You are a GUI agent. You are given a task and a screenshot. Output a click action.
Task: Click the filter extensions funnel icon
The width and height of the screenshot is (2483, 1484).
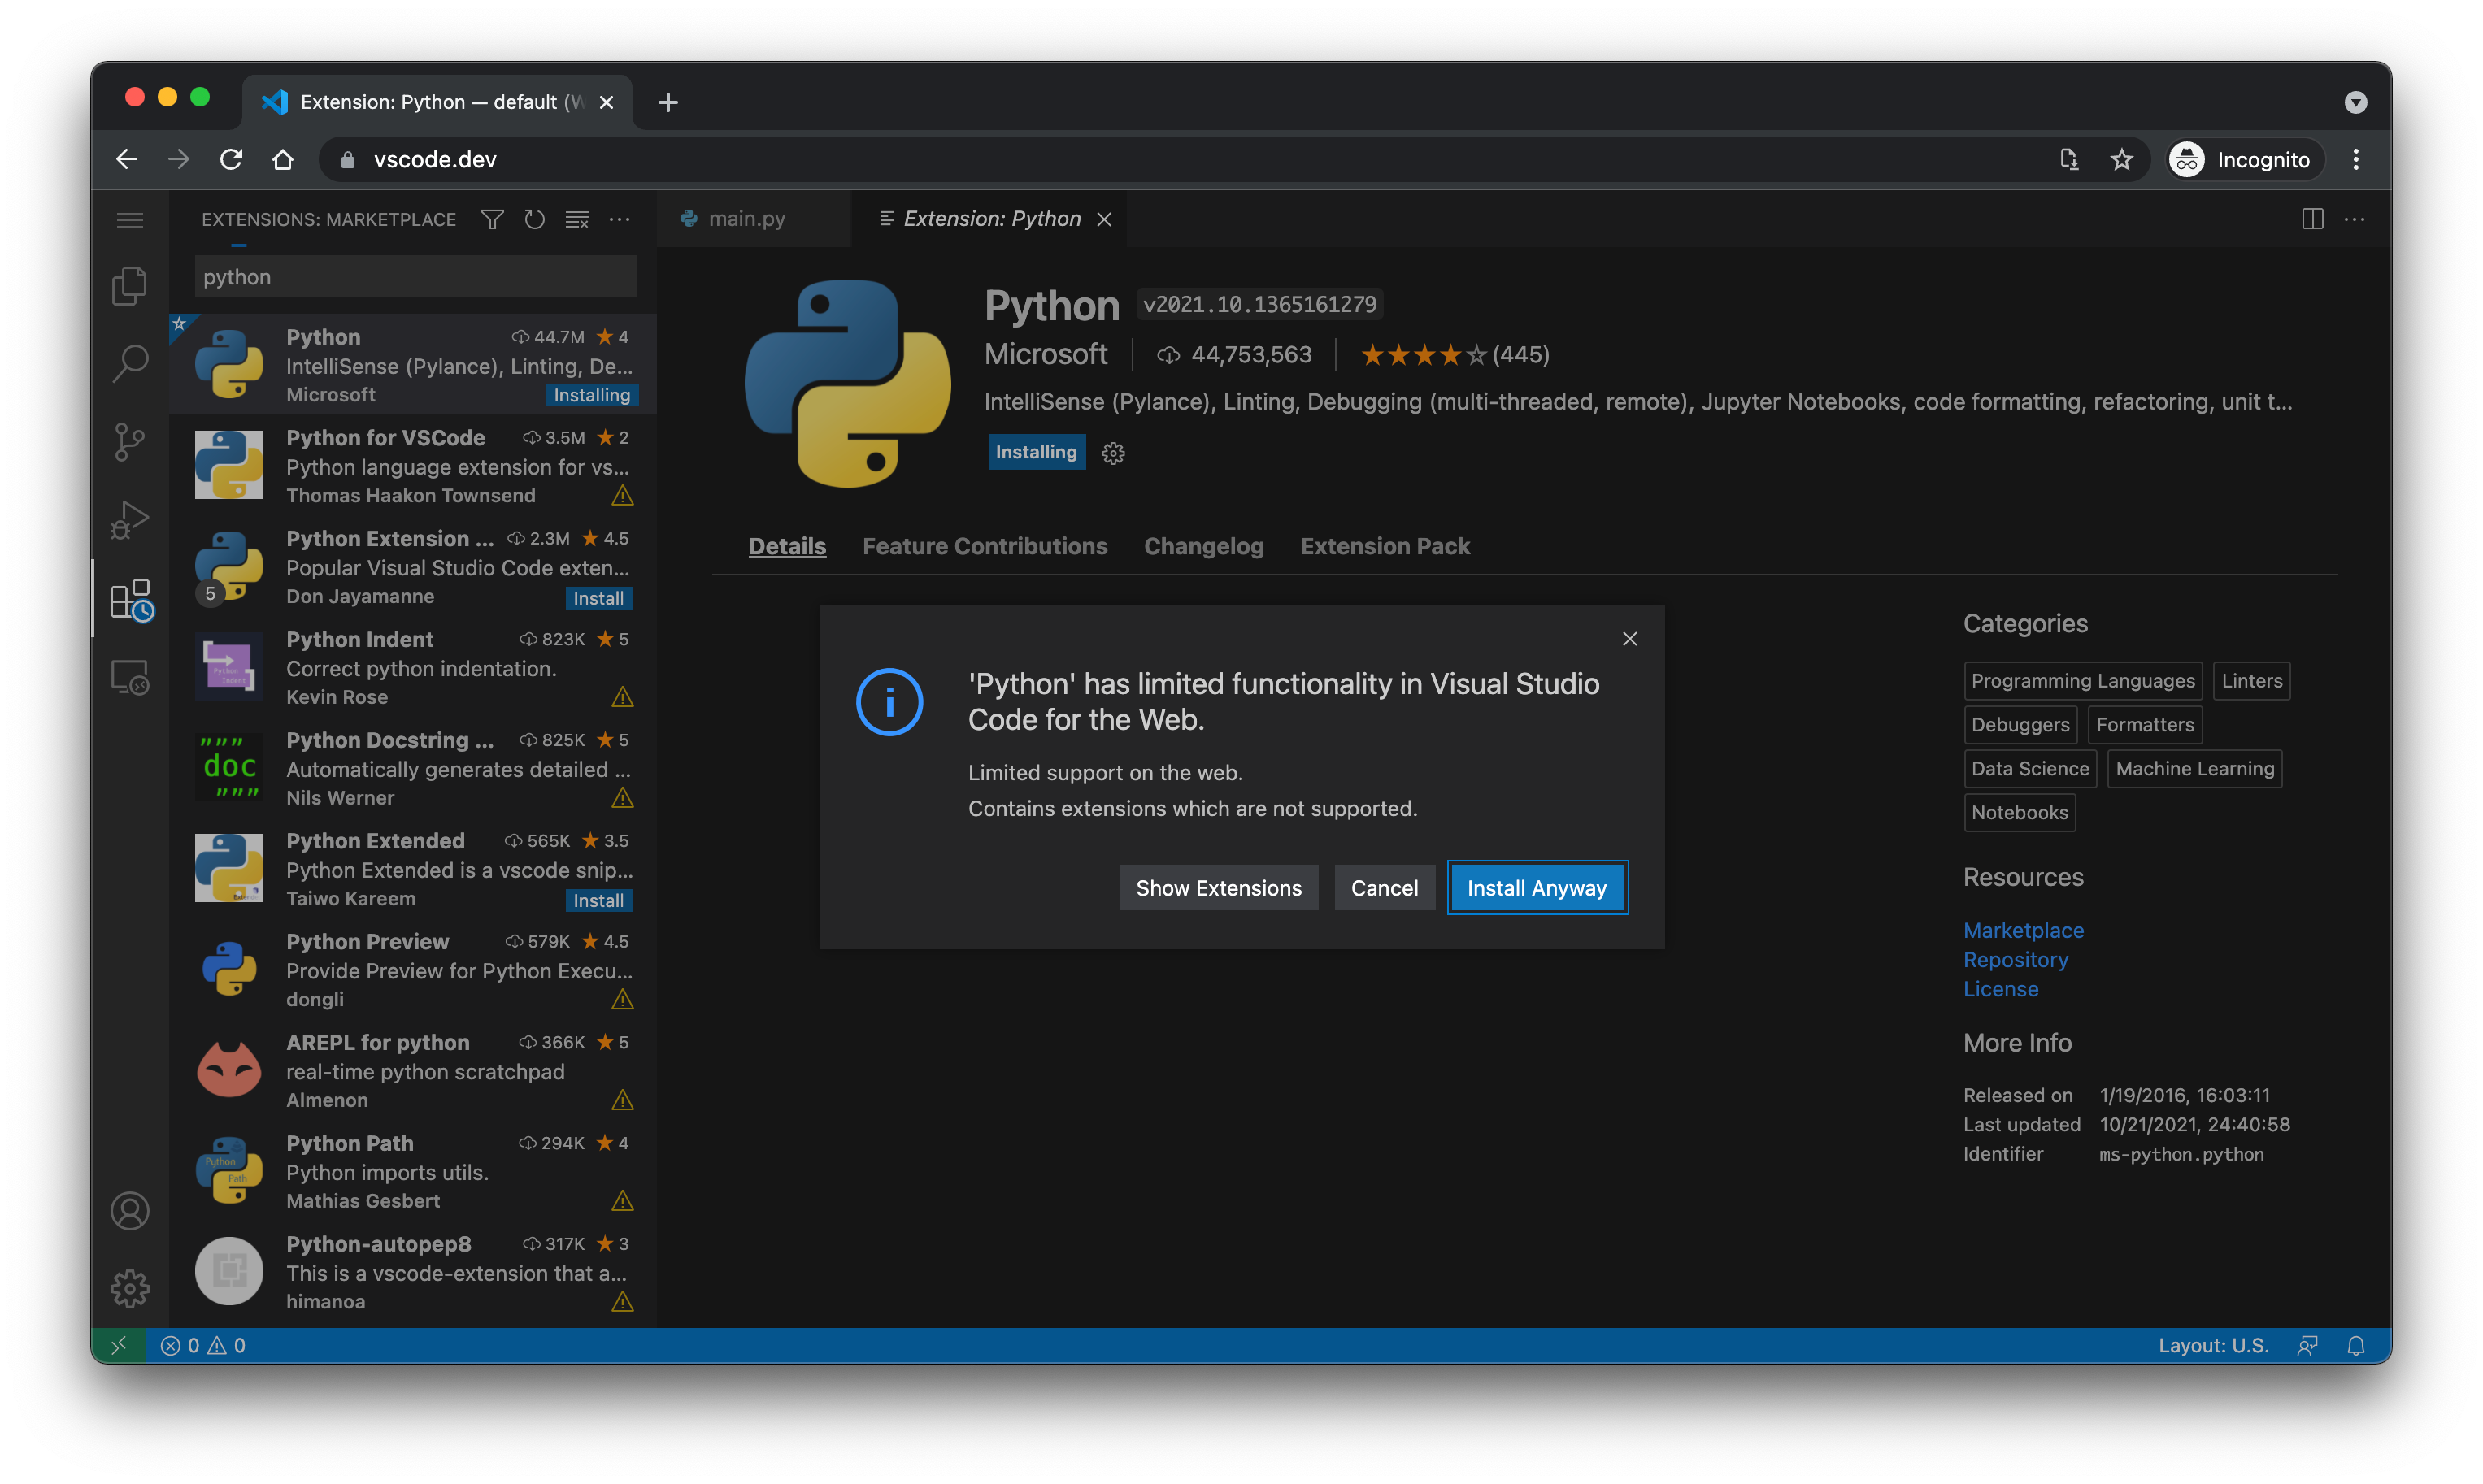click(x=491, y=219)
